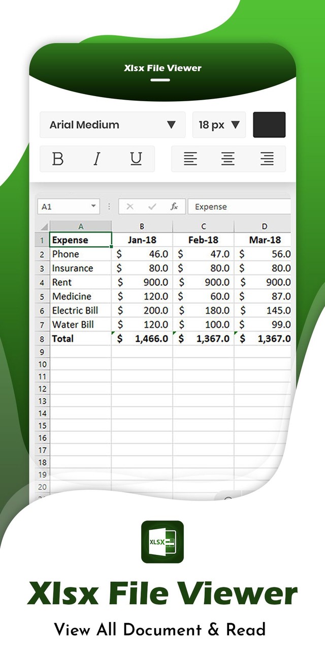Toggle Underline text formatting
Screen dimensions: 325x651
tap(136, 159)
